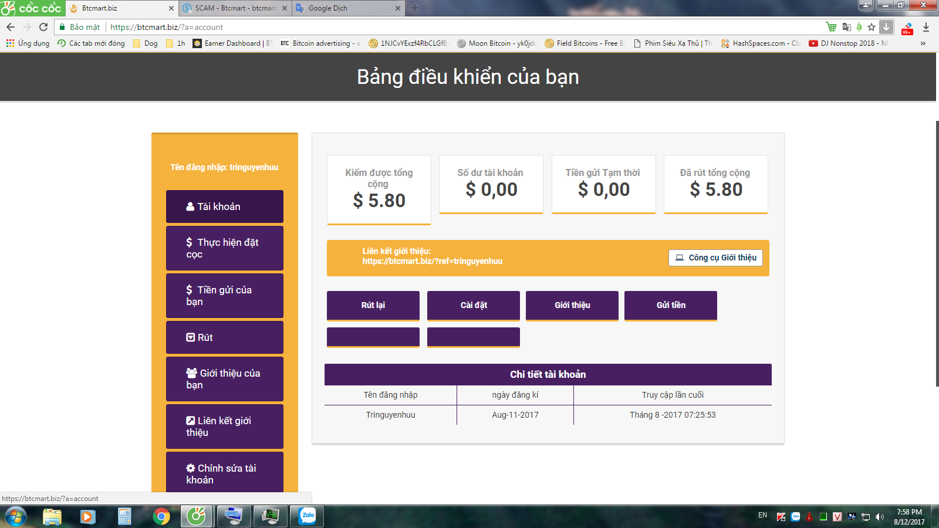Open the Windows Start menu
The image size is (939, 528).
[15, 516]
